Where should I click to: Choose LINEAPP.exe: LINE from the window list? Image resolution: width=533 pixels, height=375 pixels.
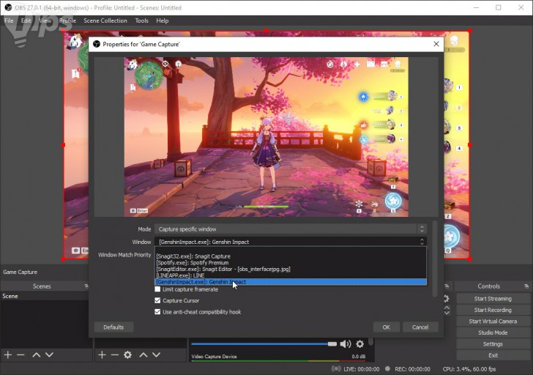tap(291, 275)
